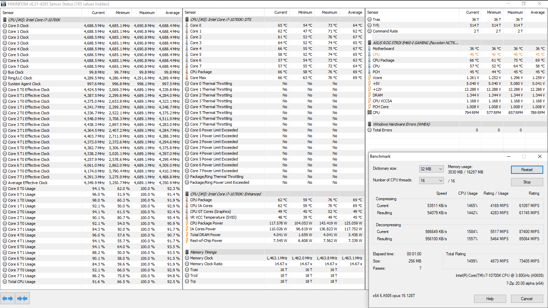The height and width of the screenshot is (308, 548).
Task: Click the Core Max temperature icon
Action: click(187, 78)
